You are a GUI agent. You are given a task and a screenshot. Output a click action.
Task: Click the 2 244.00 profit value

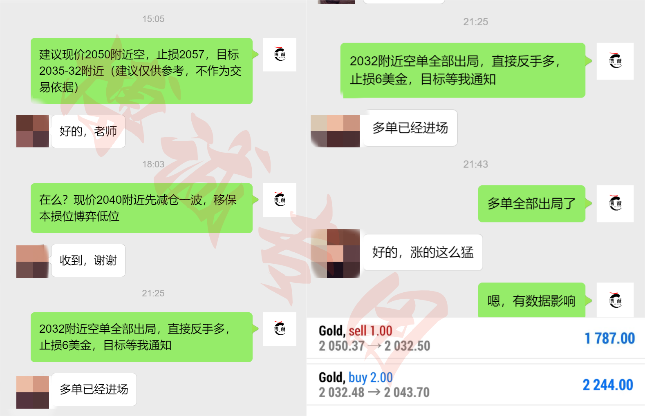608,385
